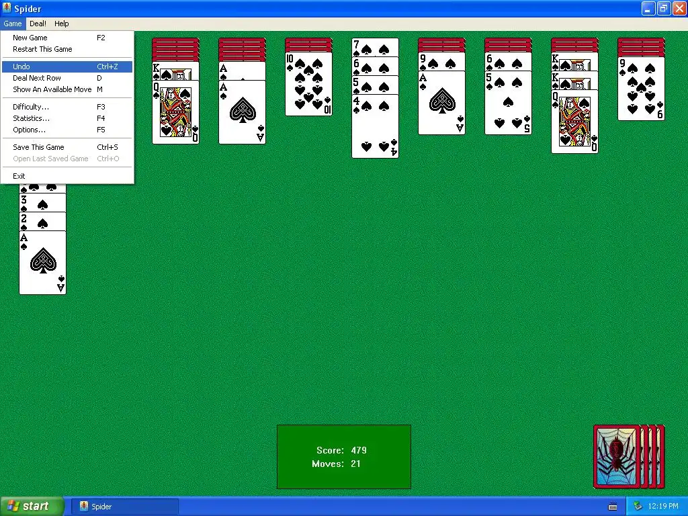Select the 5 of spades under the 6
Screen dimensions: 688x516
pyautogui.click(x=508, y=103)
